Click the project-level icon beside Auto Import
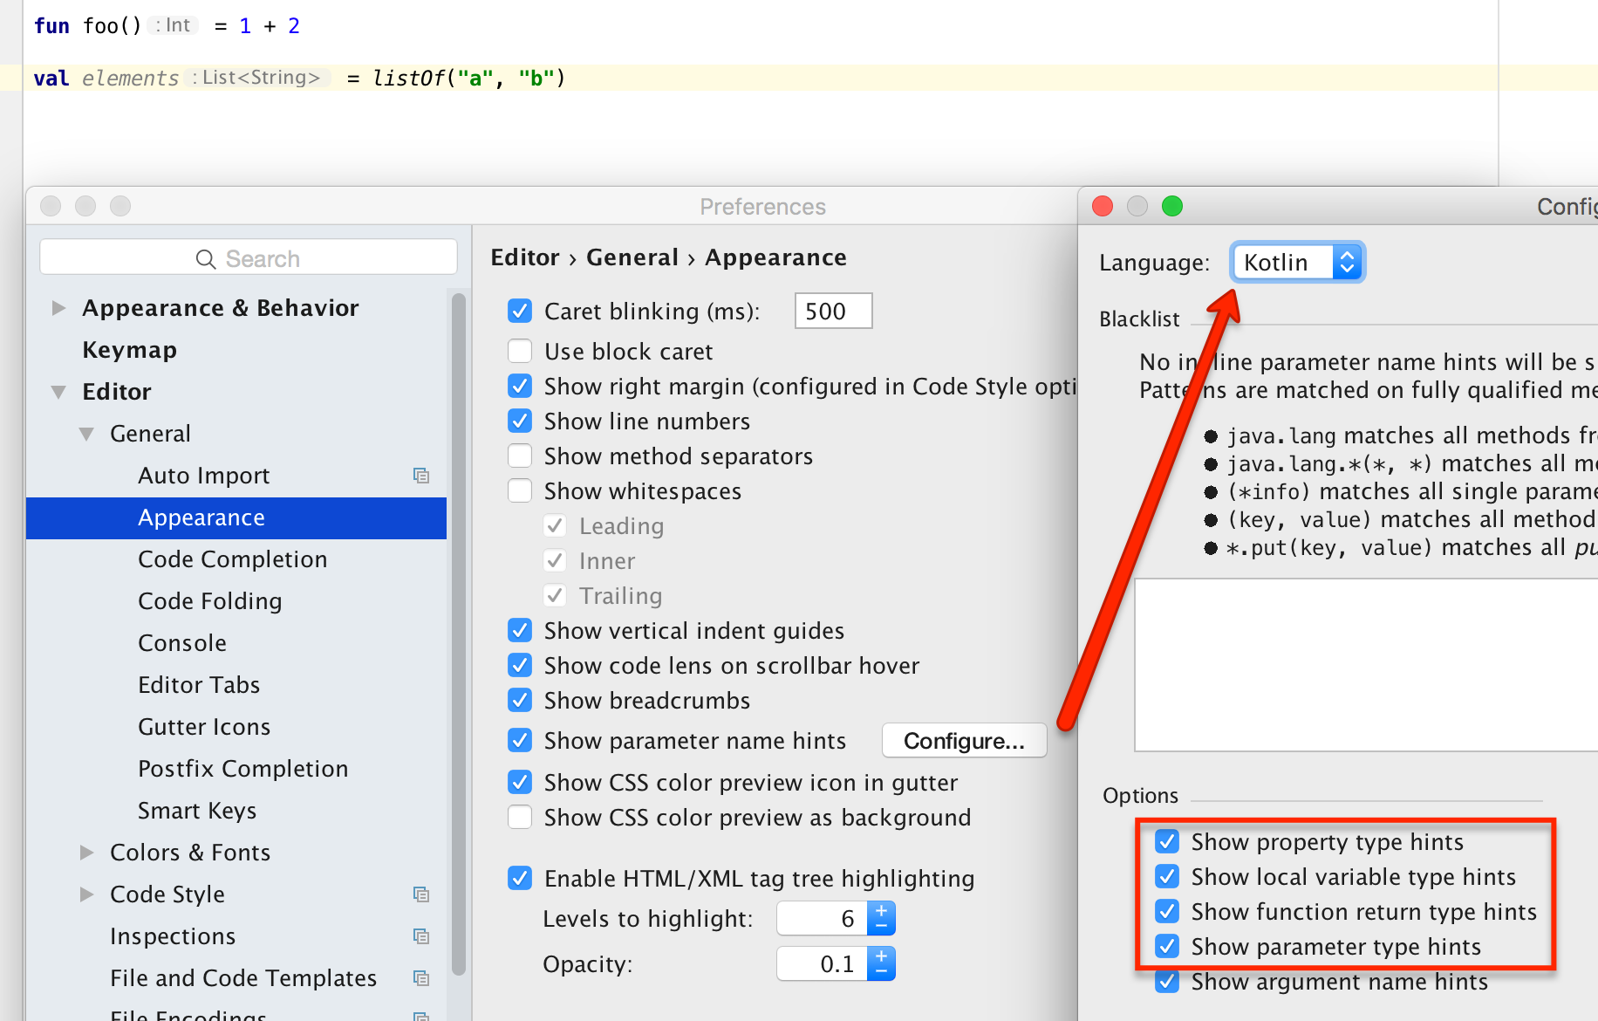This screenshot has width=1598, height=1021. coord(421,476)
